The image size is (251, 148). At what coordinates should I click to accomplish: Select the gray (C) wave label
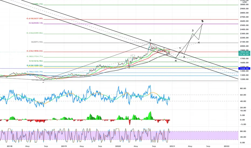click(x=133, y=55)
